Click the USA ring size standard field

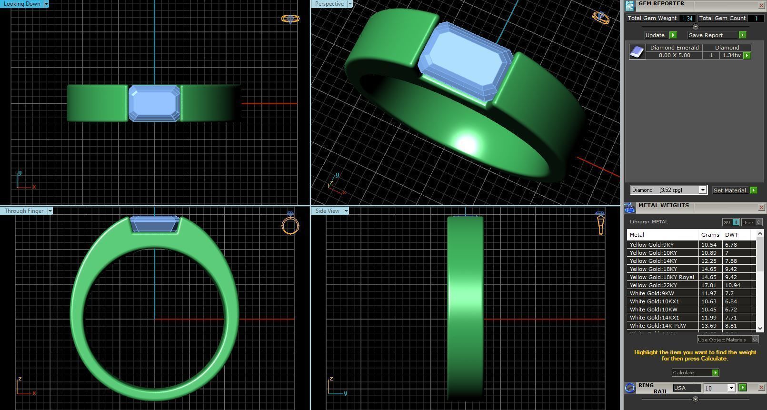(687, 388)
